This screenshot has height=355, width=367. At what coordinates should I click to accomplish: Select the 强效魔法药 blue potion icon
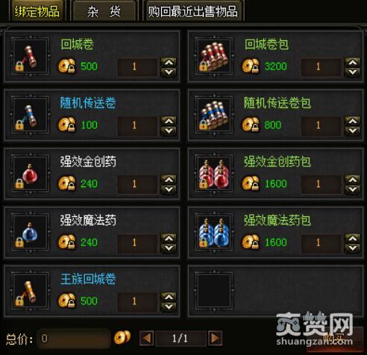31,232
